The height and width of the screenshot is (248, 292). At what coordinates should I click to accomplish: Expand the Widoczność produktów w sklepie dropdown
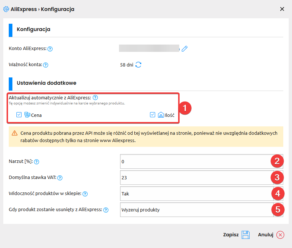tap(196, 194)
